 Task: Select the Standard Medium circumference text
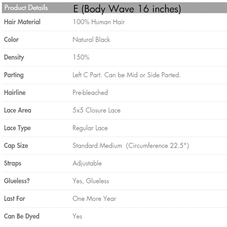(x=131, y=146)
